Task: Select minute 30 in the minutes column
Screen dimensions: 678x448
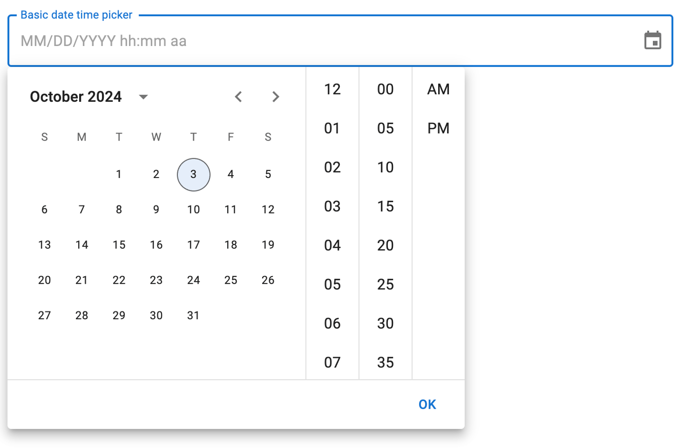Action: [385, 323]
